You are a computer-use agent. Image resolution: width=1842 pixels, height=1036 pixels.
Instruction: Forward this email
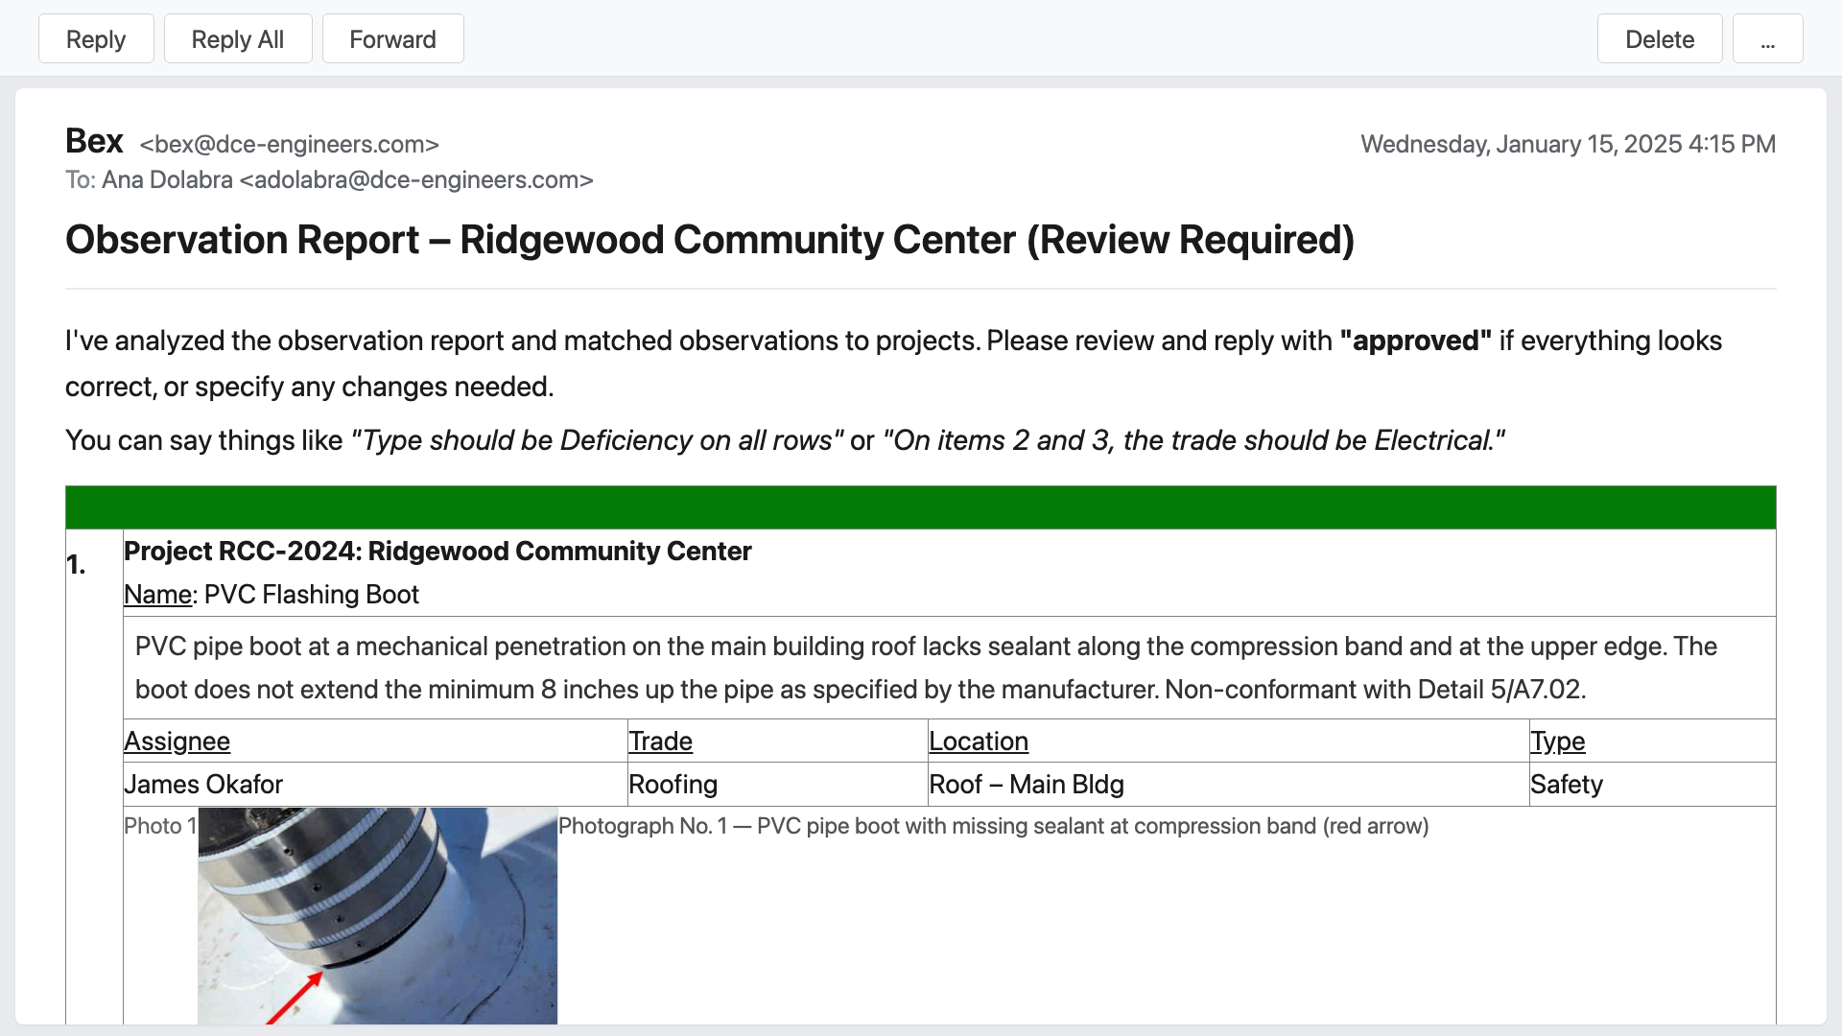tap(392, 39)
